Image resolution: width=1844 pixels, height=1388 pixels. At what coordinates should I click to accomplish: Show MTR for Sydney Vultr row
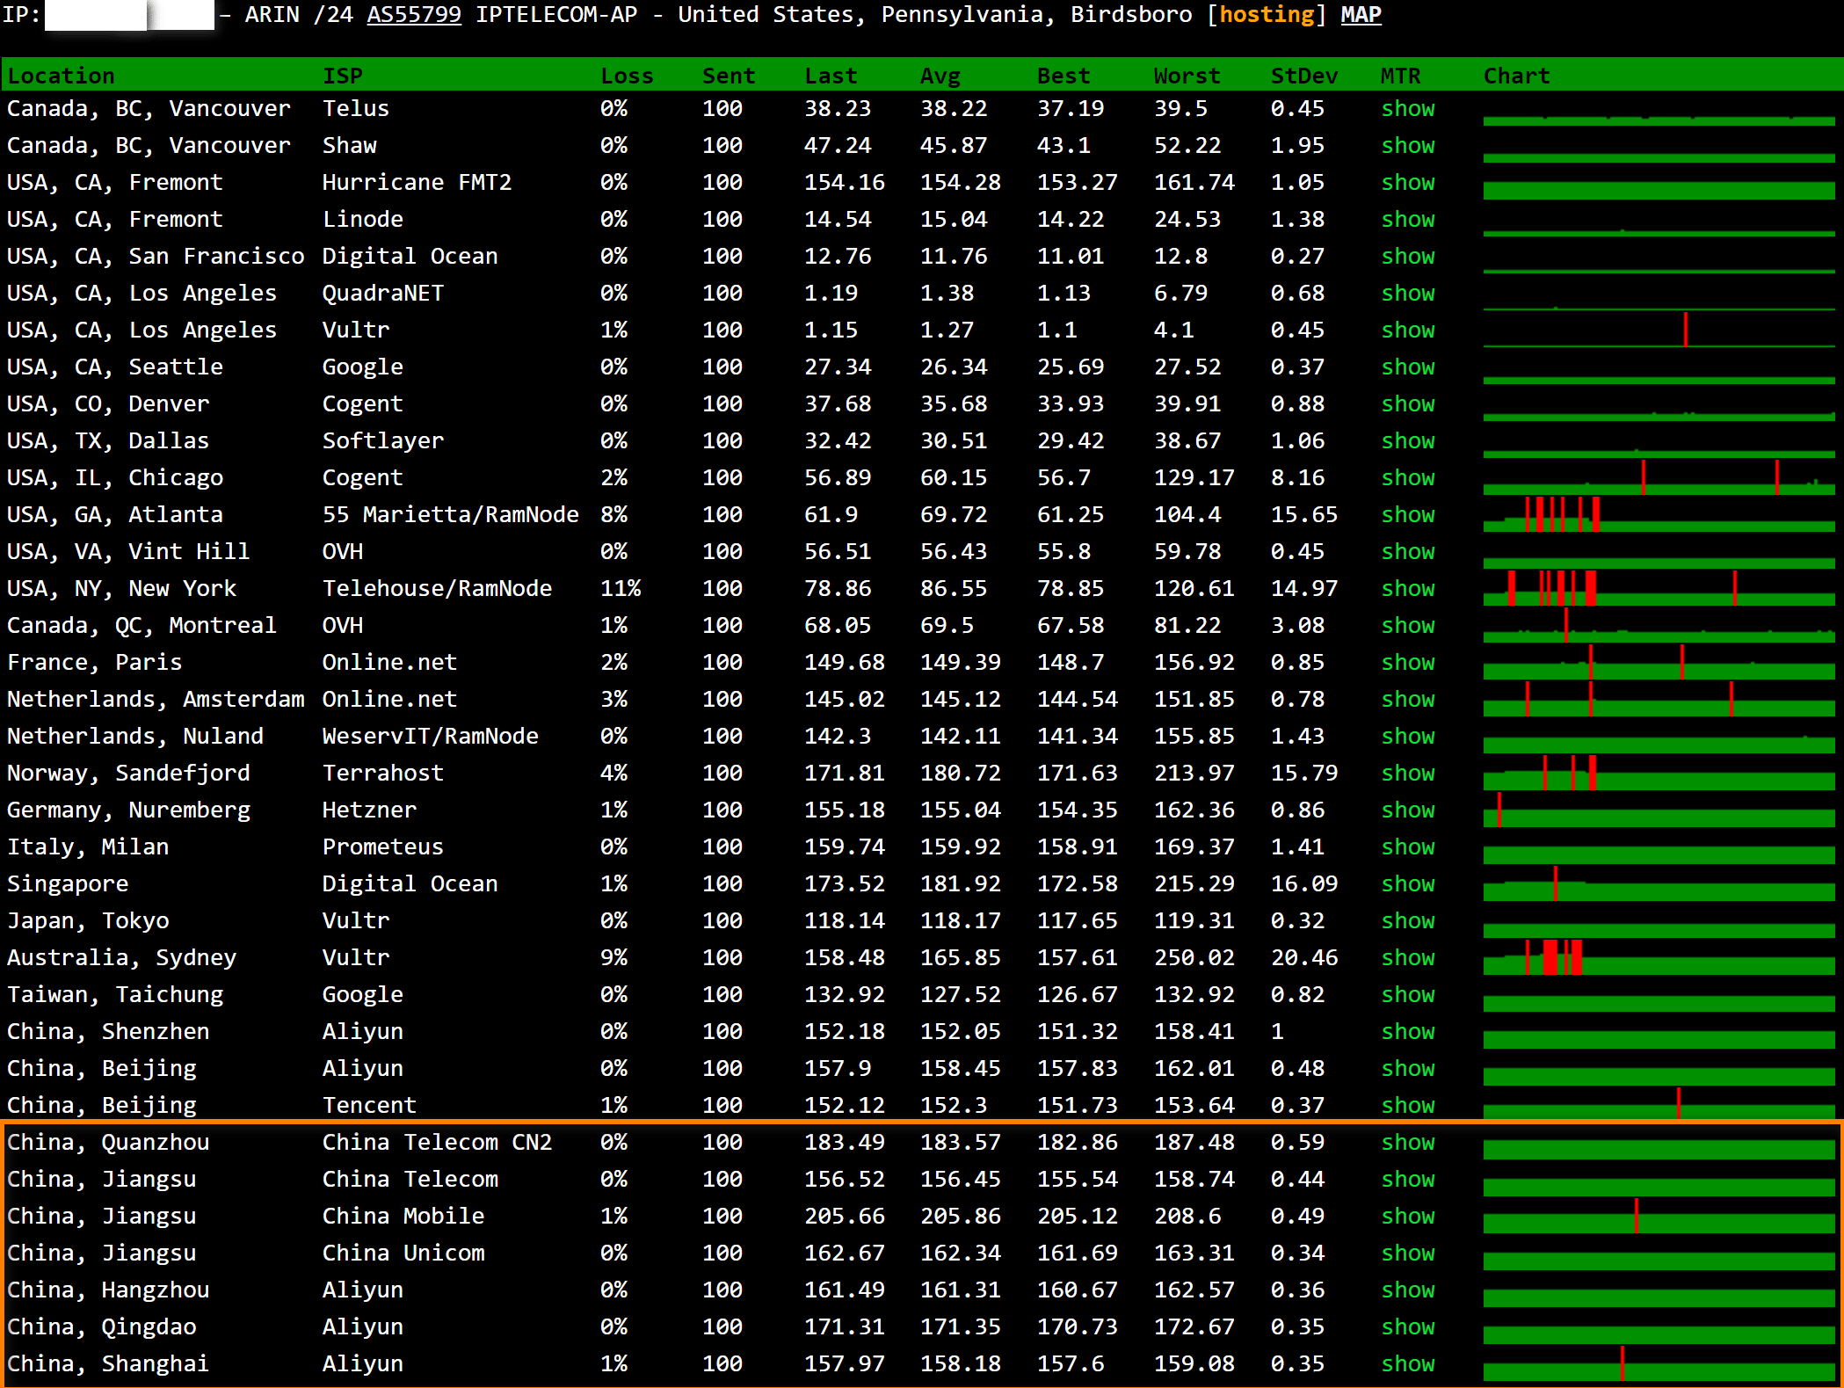tap(1407, 957)
